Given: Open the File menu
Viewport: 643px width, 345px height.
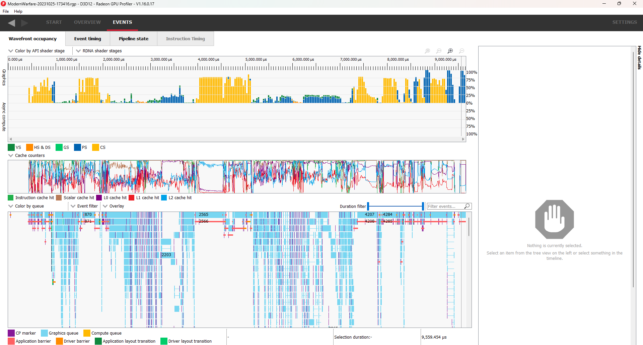Looking at the screenshot, I should point(6,11).
